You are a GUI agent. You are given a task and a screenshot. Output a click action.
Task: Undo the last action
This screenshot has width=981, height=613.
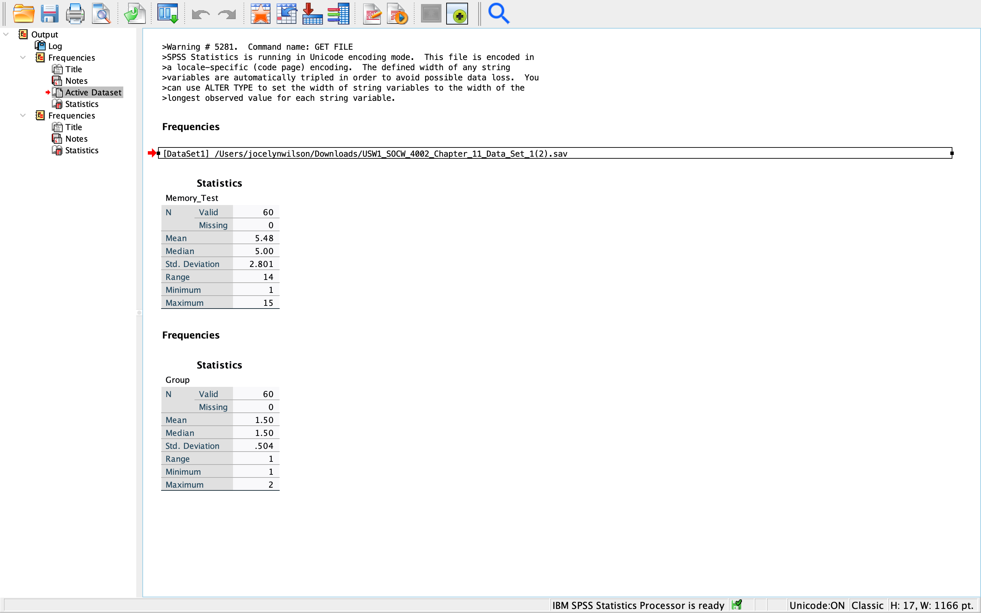[200, 13]
